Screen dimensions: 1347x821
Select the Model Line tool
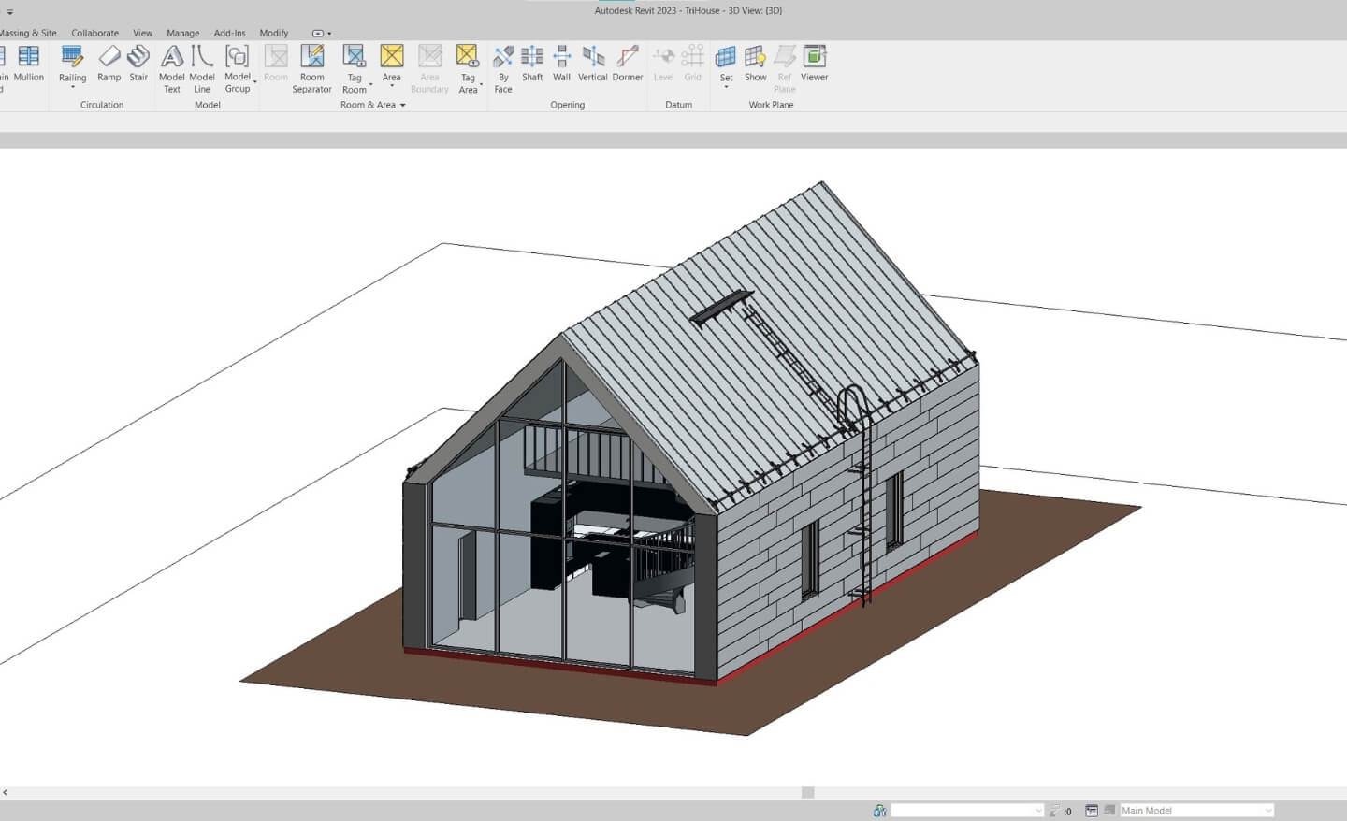tap(202, 69)
